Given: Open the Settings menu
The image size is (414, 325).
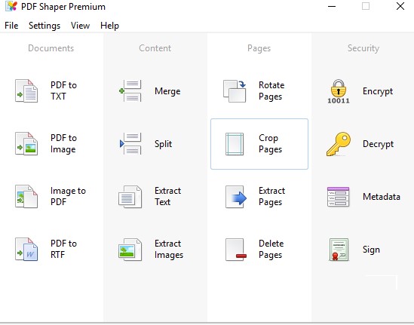Looking at the screenshot, I should point(44,26).
